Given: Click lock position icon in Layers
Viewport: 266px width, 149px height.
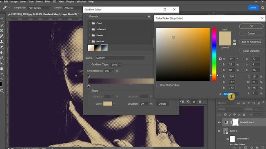Looking at the screenshot, I should point(234,115).
